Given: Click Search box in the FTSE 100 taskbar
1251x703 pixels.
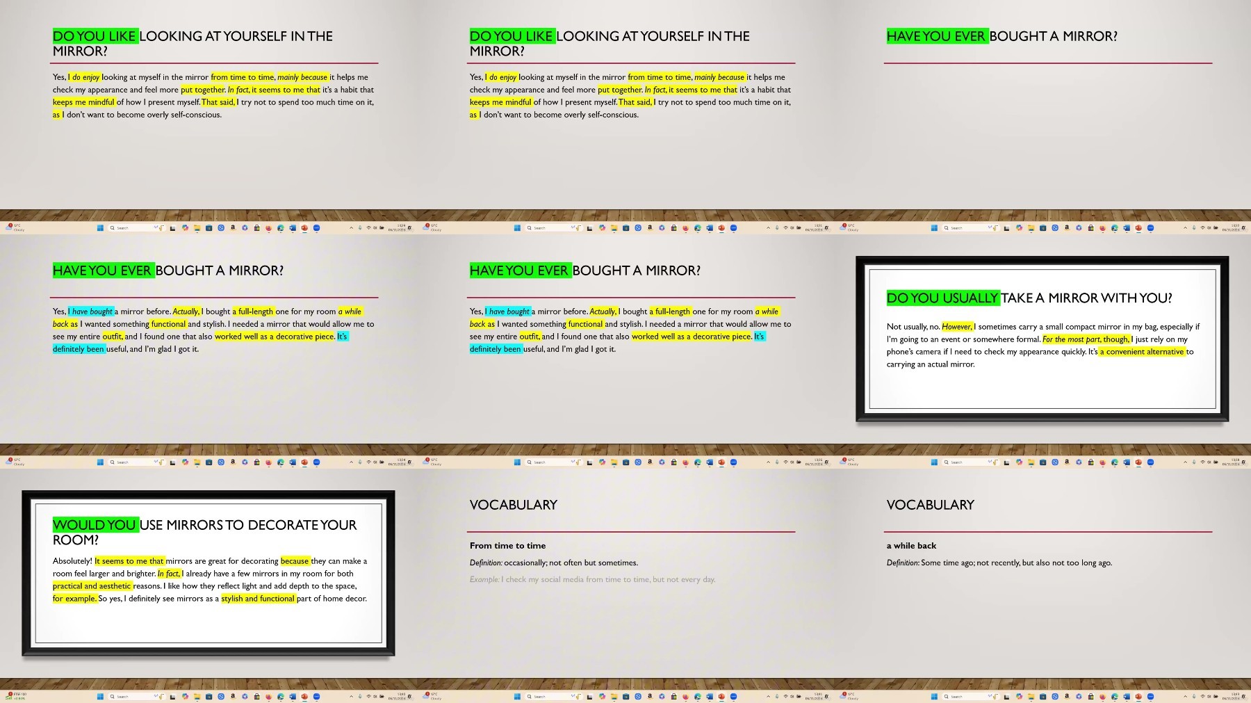Looking at the screenshot, I should [x=136, y=696].
